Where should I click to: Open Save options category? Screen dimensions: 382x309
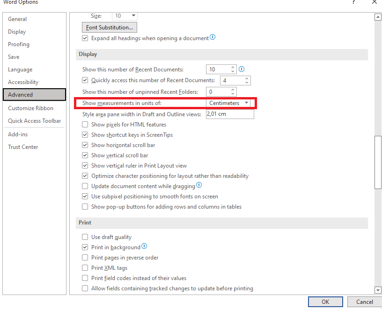34,57
